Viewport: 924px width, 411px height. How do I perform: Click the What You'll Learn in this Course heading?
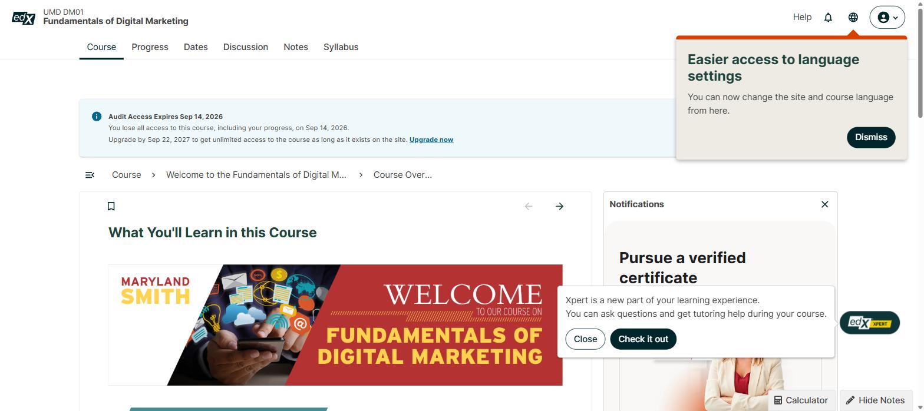coord(212,233)
